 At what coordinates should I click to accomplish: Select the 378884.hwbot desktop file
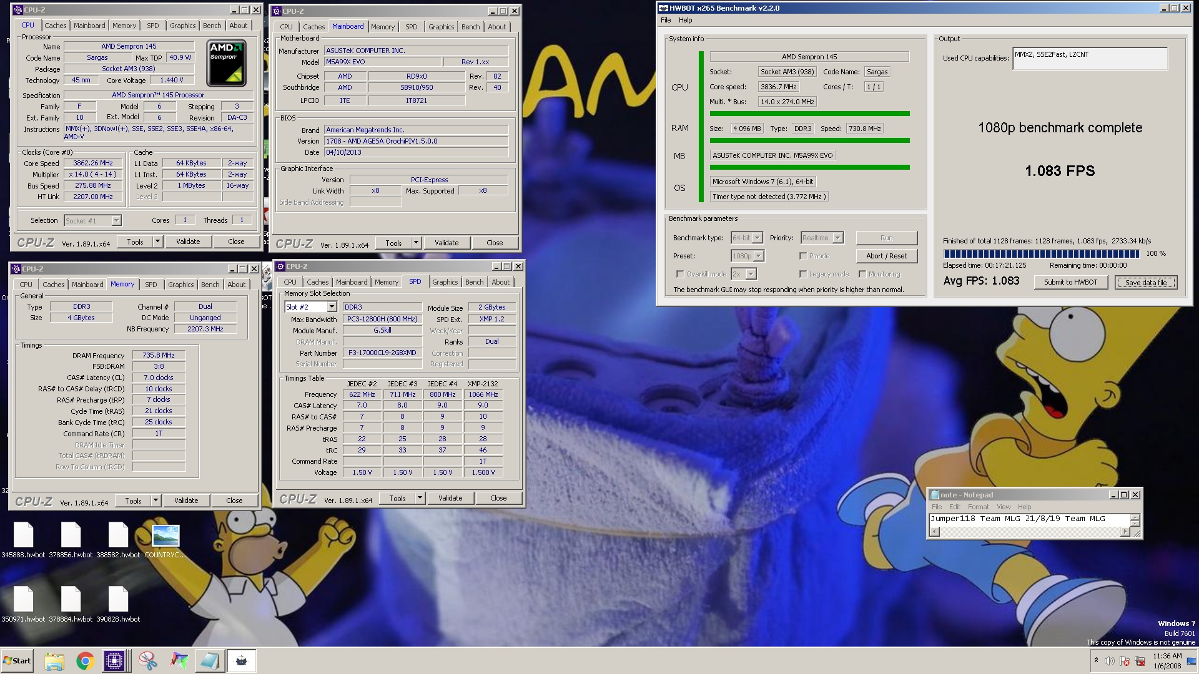[x=71, y=604]
